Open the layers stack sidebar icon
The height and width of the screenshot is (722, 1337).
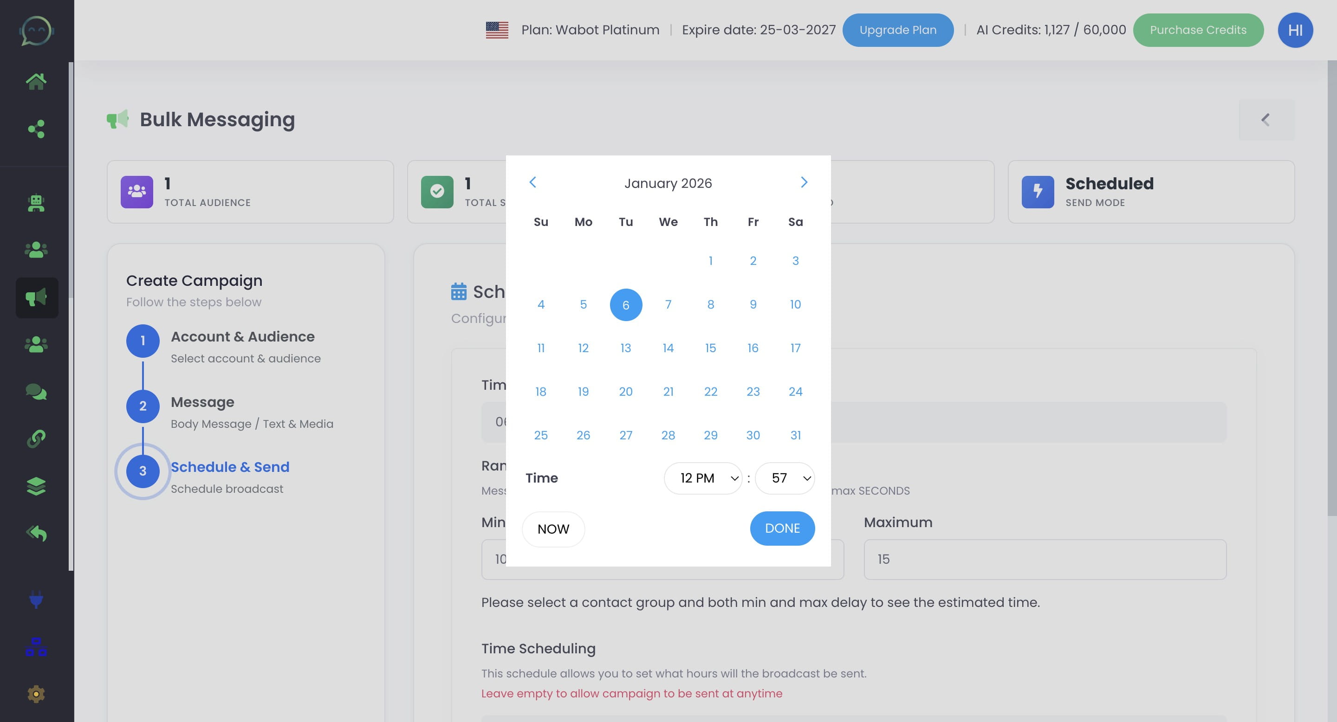click(36, 486)
